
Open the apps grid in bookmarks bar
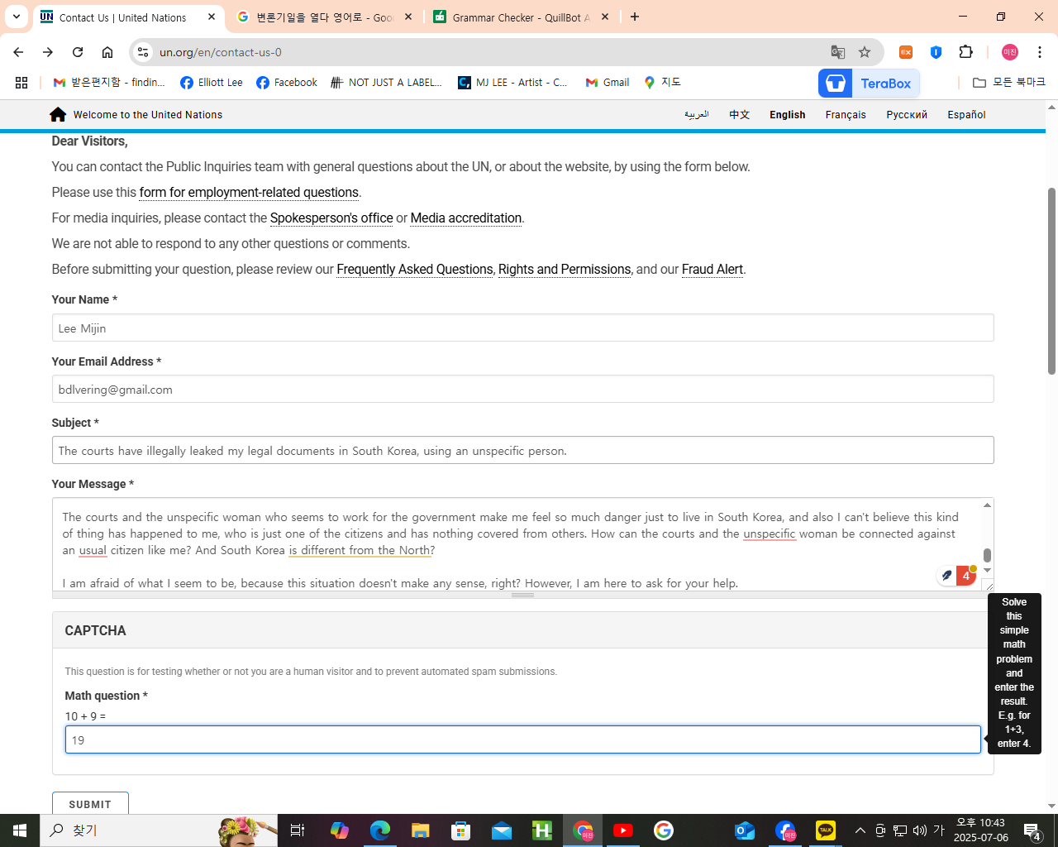click(21, 83)
